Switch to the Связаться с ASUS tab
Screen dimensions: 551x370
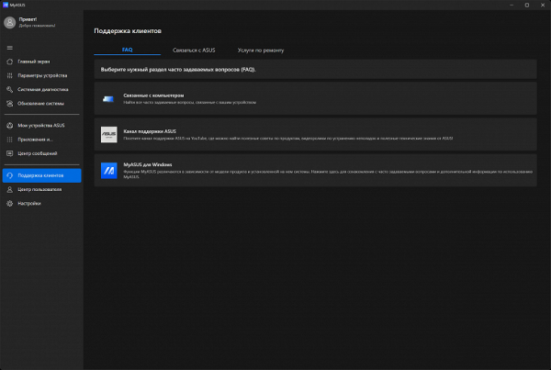pos(192,50)
